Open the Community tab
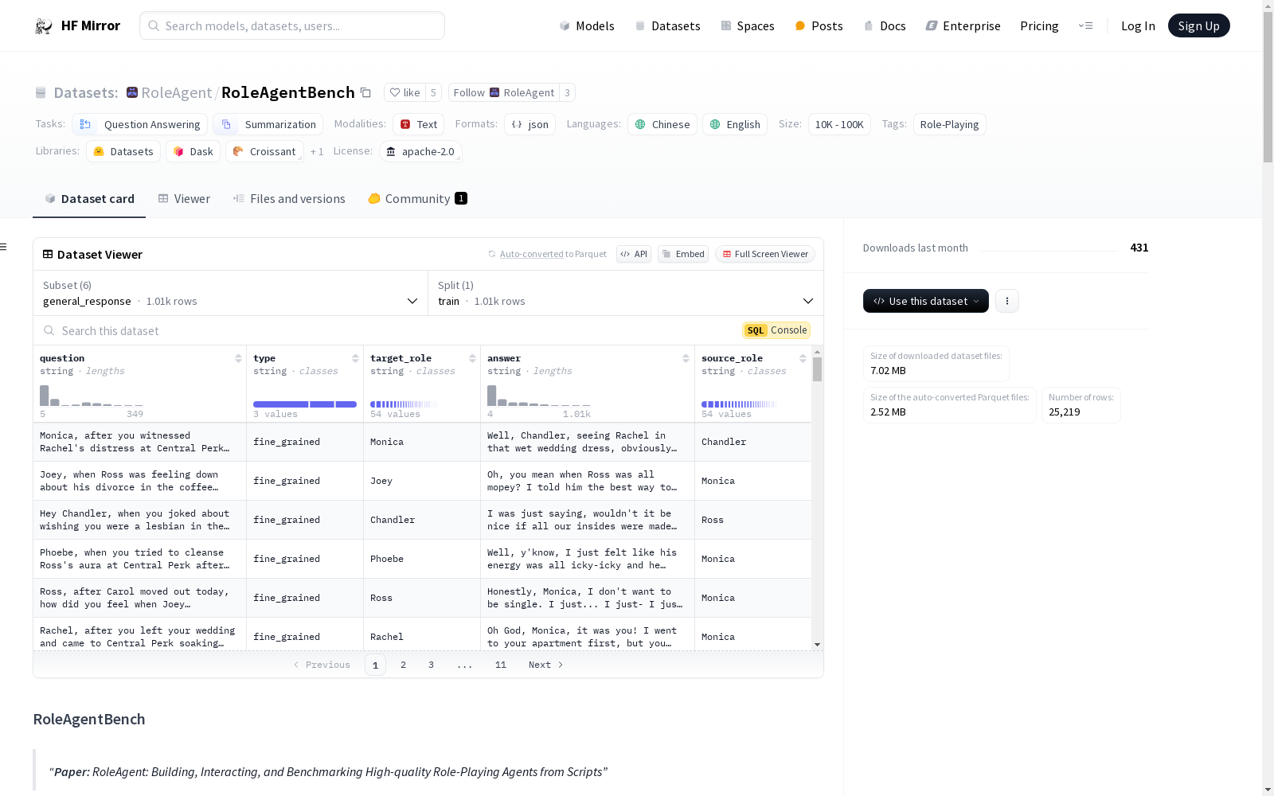 pos(417,199)
